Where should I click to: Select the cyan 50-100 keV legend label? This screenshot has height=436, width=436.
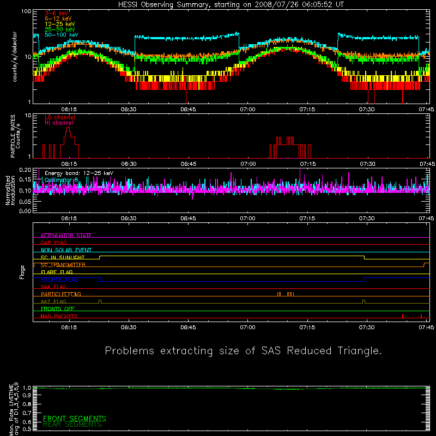coord(62,35)
